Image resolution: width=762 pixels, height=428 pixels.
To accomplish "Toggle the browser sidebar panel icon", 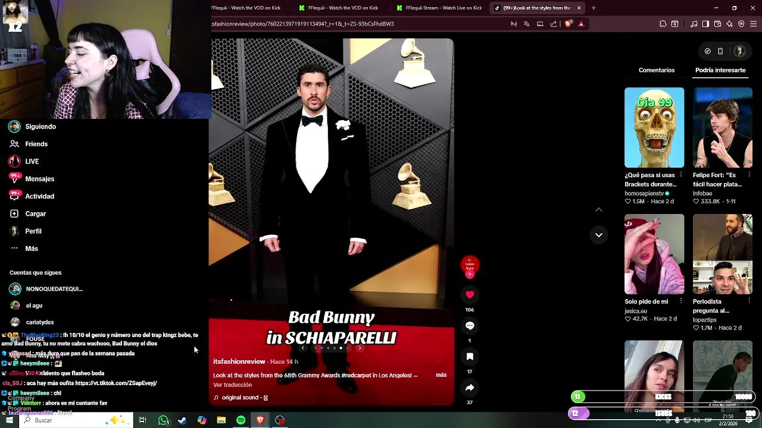I will [705, 24].
